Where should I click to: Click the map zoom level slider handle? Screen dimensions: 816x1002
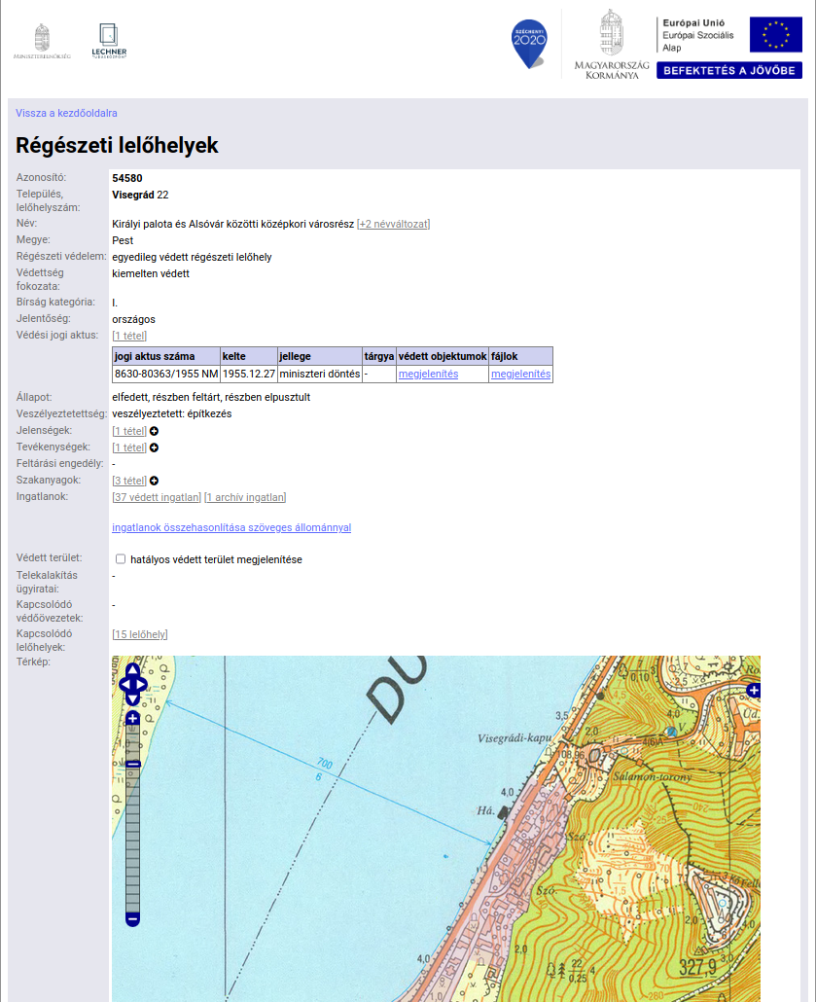132,765
